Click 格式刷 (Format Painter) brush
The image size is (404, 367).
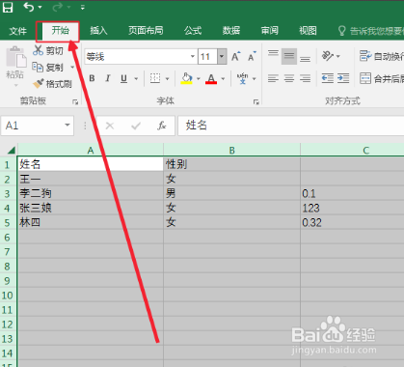[52, 84]
